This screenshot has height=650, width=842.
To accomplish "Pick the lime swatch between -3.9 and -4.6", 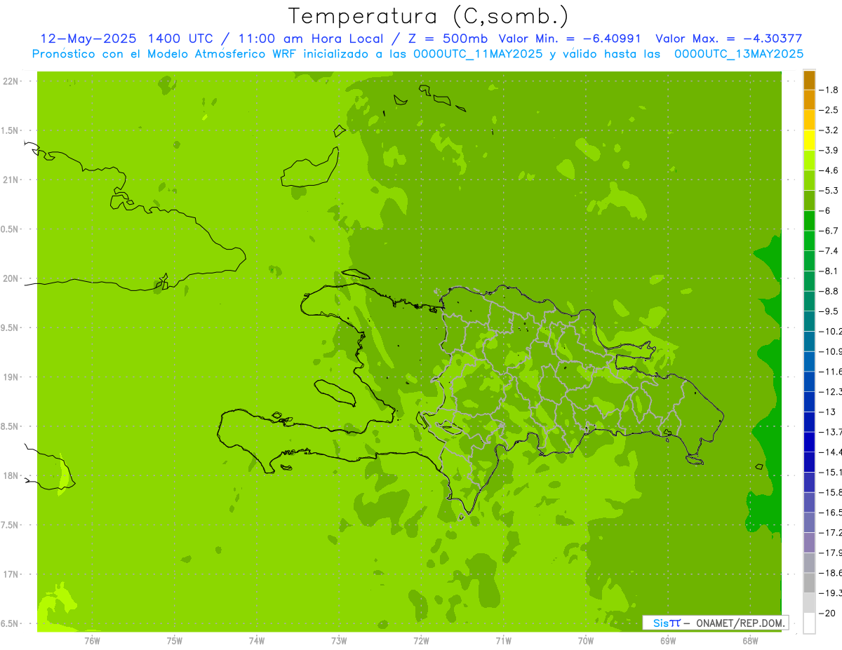I will 809,160.
